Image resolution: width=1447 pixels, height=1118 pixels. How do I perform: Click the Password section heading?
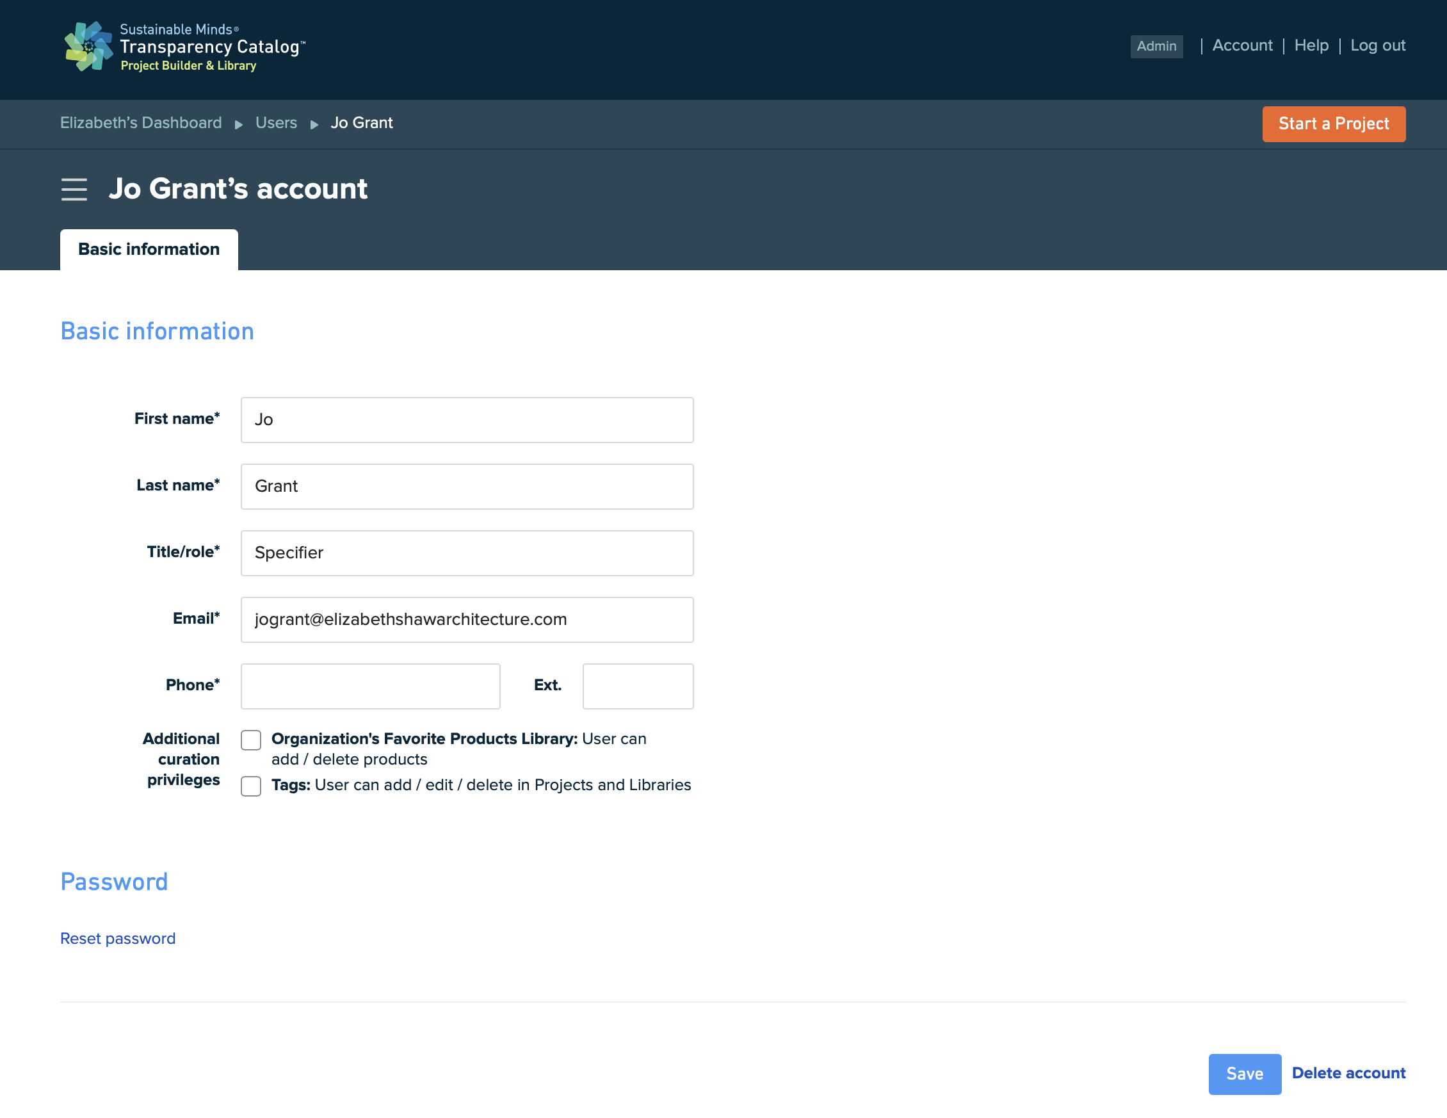click(x=114, y=882)
